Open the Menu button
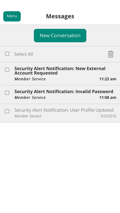This screenshot has width=120, height=213. pyautogui.click(x=12, y=16)
